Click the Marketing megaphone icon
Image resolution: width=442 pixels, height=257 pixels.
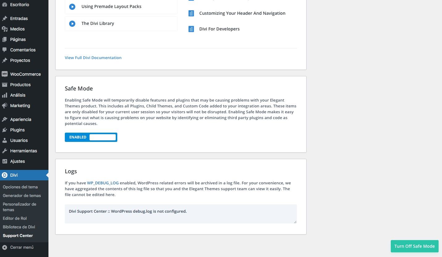point(5,106)
